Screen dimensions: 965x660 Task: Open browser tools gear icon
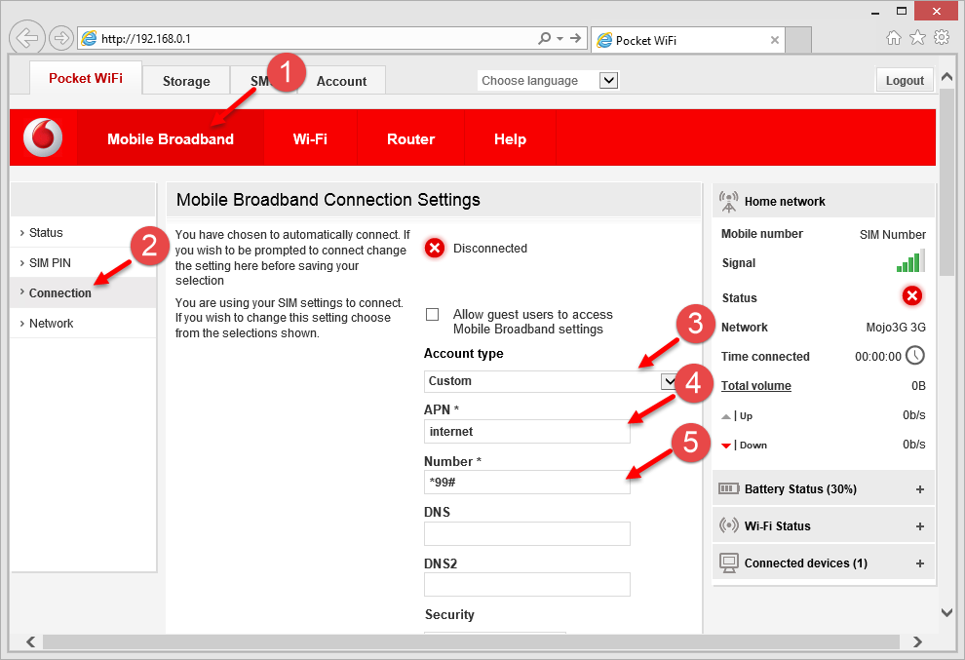tap(942, 38)
